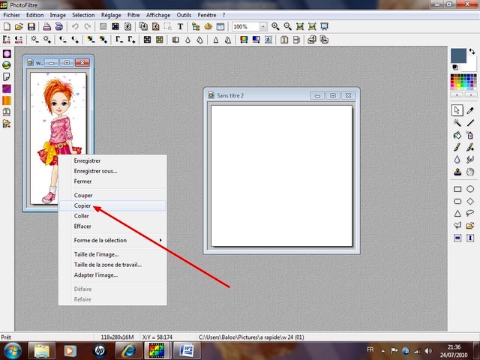
Task: Choose Taille de l'image... entry
Action: point(112,254)
